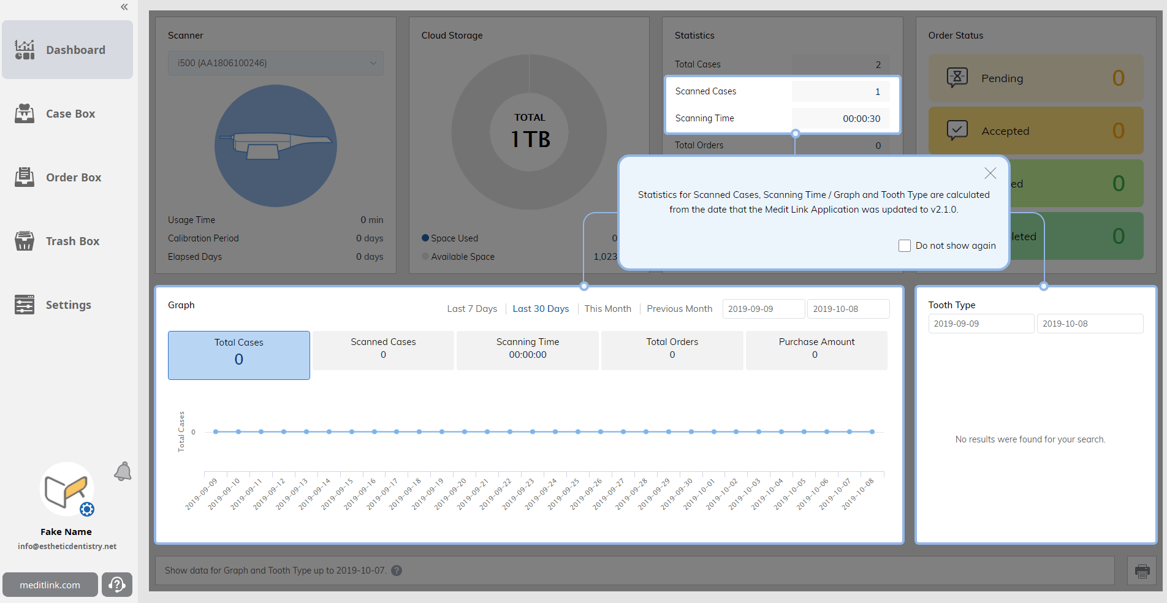1167x603 pixels.
Task: Open the Settings page icon
Action: [x=25, y=305]
